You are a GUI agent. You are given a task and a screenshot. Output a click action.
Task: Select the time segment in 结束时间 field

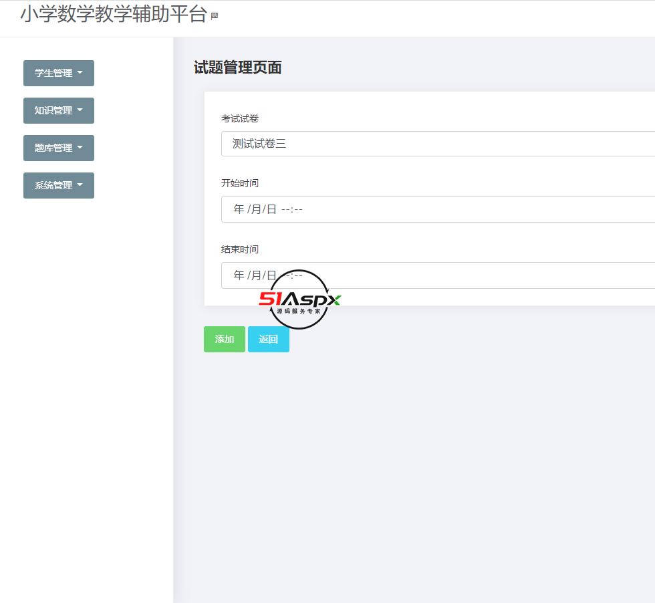pyautogui.click(x=293, y=275)
